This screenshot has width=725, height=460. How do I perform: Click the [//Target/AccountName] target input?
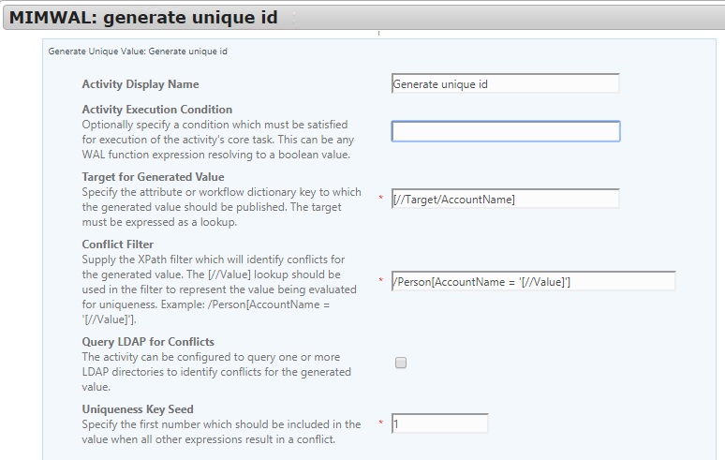(506, 199)
